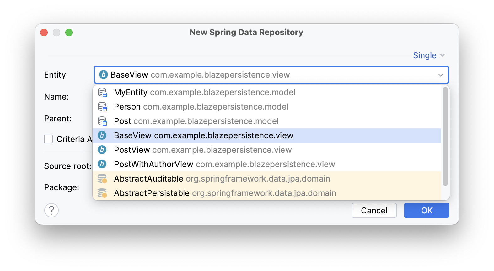494x271 pixels.
Task: Click the MyEntity entity icon
Action: tap(102, 92)
